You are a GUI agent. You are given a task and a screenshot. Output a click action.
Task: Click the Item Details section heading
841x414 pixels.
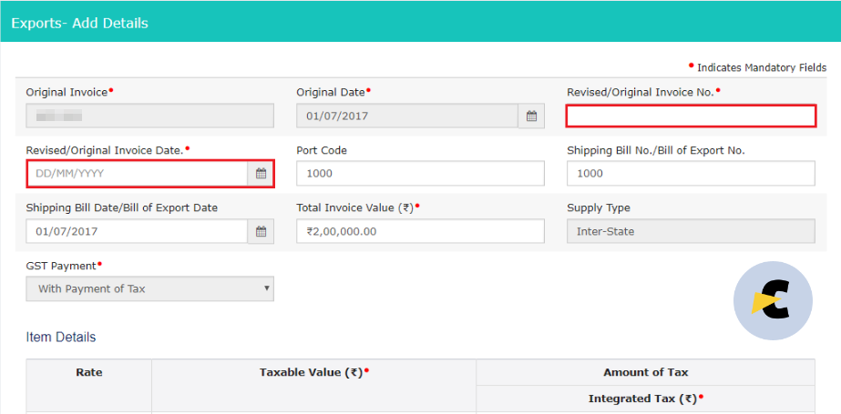click(x=61, y=338)
